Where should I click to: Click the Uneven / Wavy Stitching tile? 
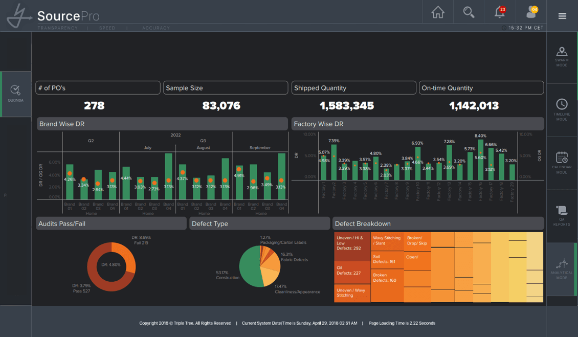(x=352, y=293)
